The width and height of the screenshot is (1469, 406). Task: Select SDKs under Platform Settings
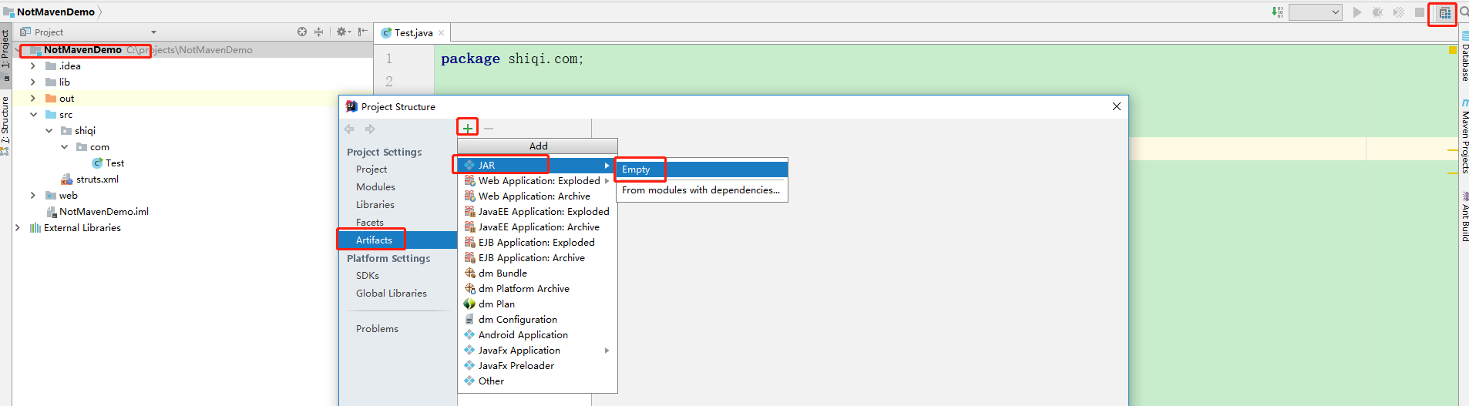[x=368, y=276]
